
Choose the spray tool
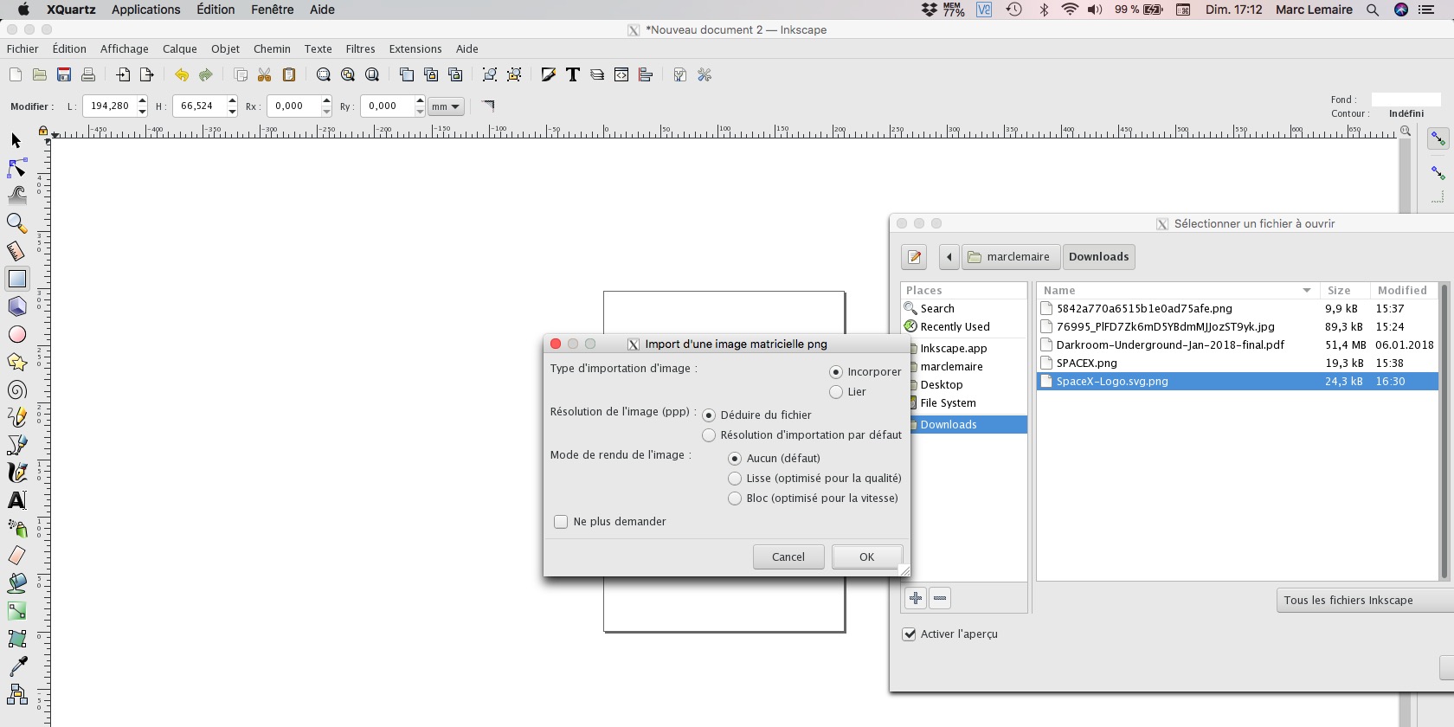click(x=16, y=528)
